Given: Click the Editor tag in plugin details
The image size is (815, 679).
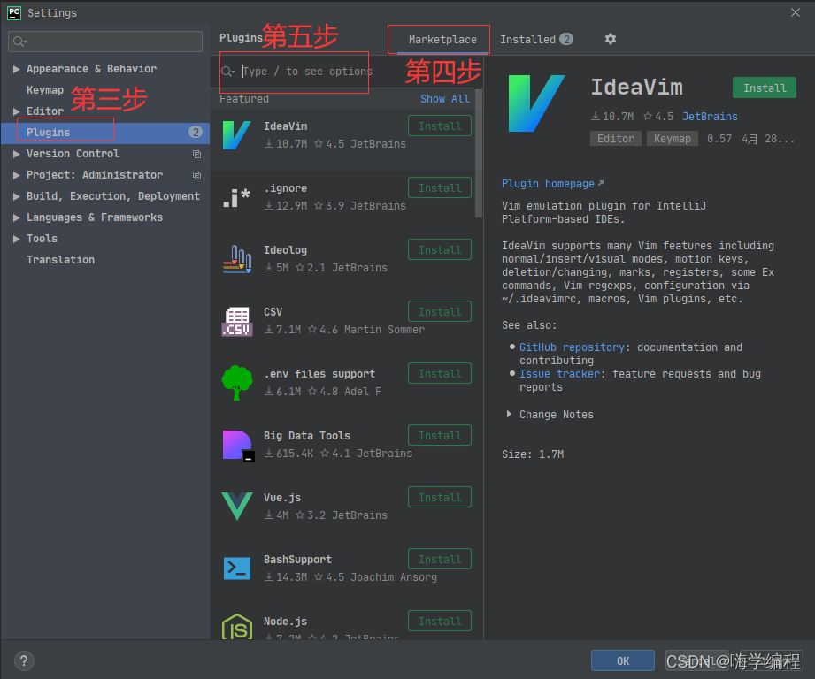Looking at the screenshot, I should [615, 139].
